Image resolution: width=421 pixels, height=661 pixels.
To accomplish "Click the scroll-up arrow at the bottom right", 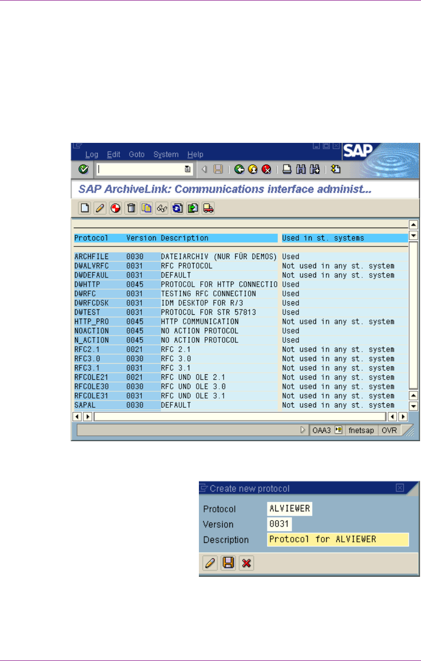I will point(413,396).
